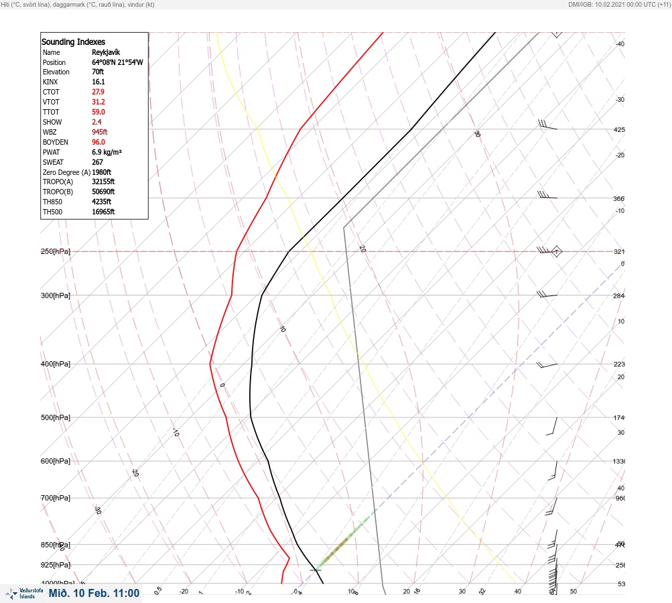Click the VTOT value 31.2
Screen dimensions: 672x603
pyautogui.click(x=98, y=102)
